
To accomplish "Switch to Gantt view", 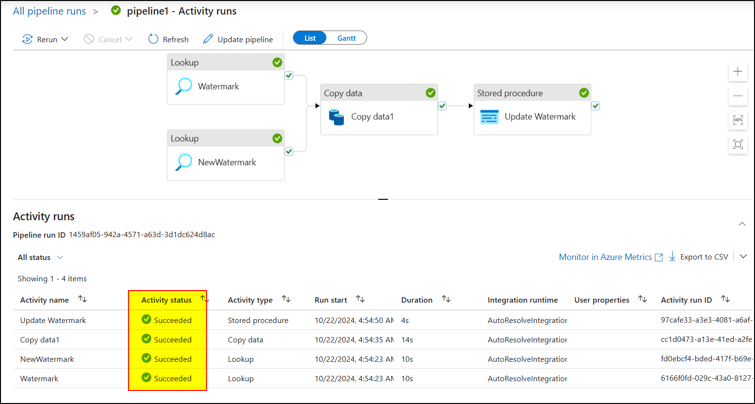I will tap(347, 38).
